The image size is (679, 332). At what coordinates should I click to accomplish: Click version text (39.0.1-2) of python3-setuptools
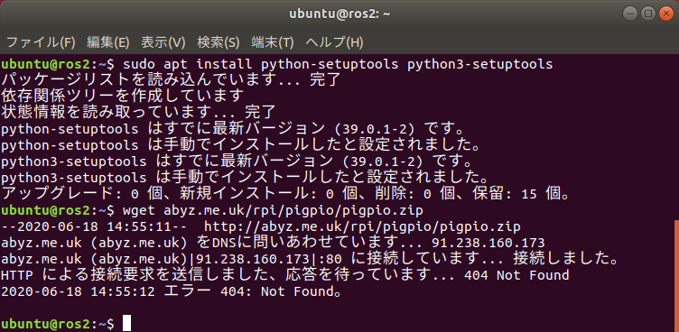382,161
